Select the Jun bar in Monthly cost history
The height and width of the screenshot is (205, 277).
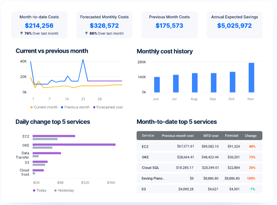[x=157, y=84]
